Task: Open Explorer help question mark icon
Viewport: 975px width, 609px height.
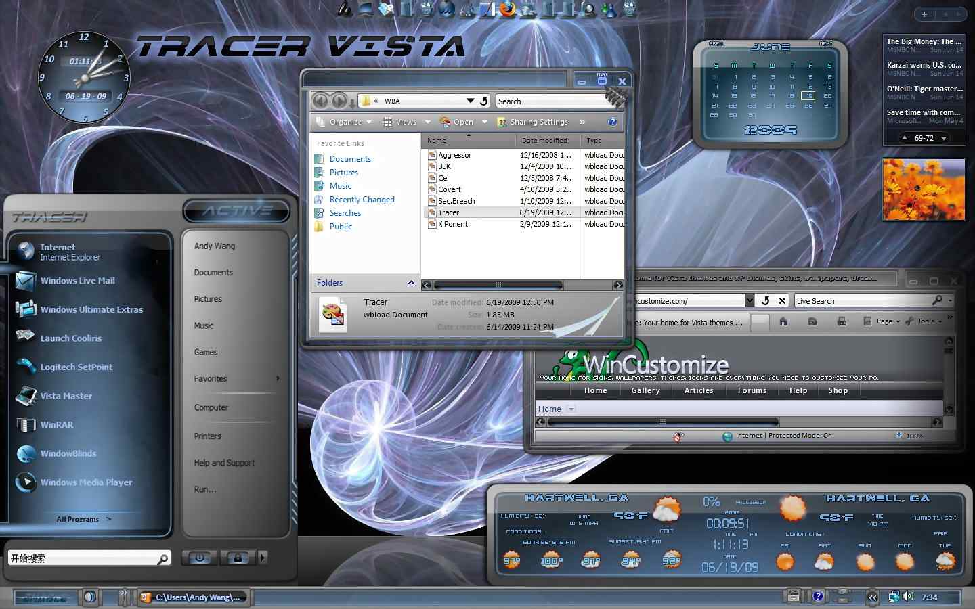Action: (612, 122)
